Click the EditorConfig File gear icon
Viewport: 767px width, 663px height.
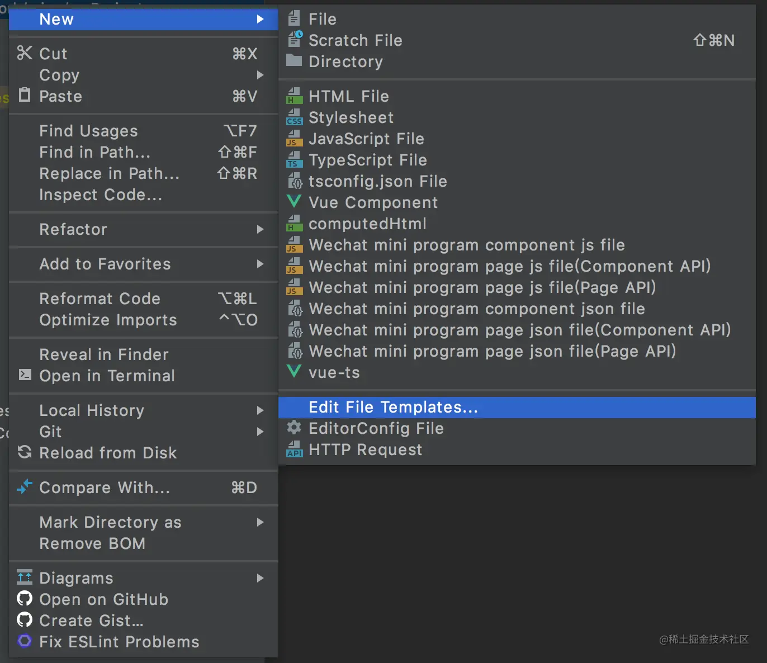coord(294,428)
